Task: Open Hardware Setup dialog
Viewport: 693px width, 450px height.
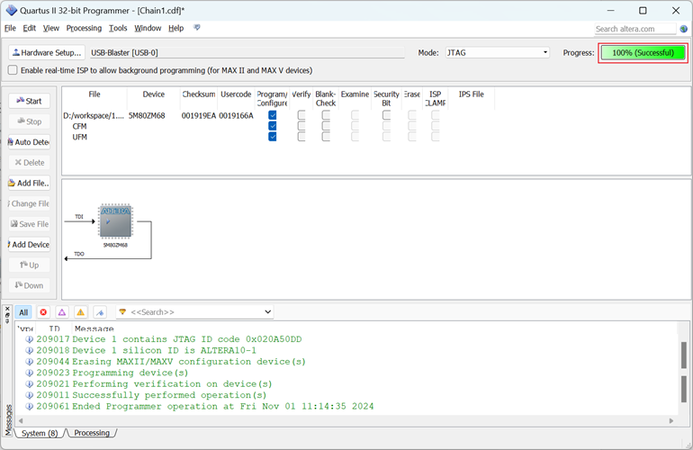Action: point(47,52)
